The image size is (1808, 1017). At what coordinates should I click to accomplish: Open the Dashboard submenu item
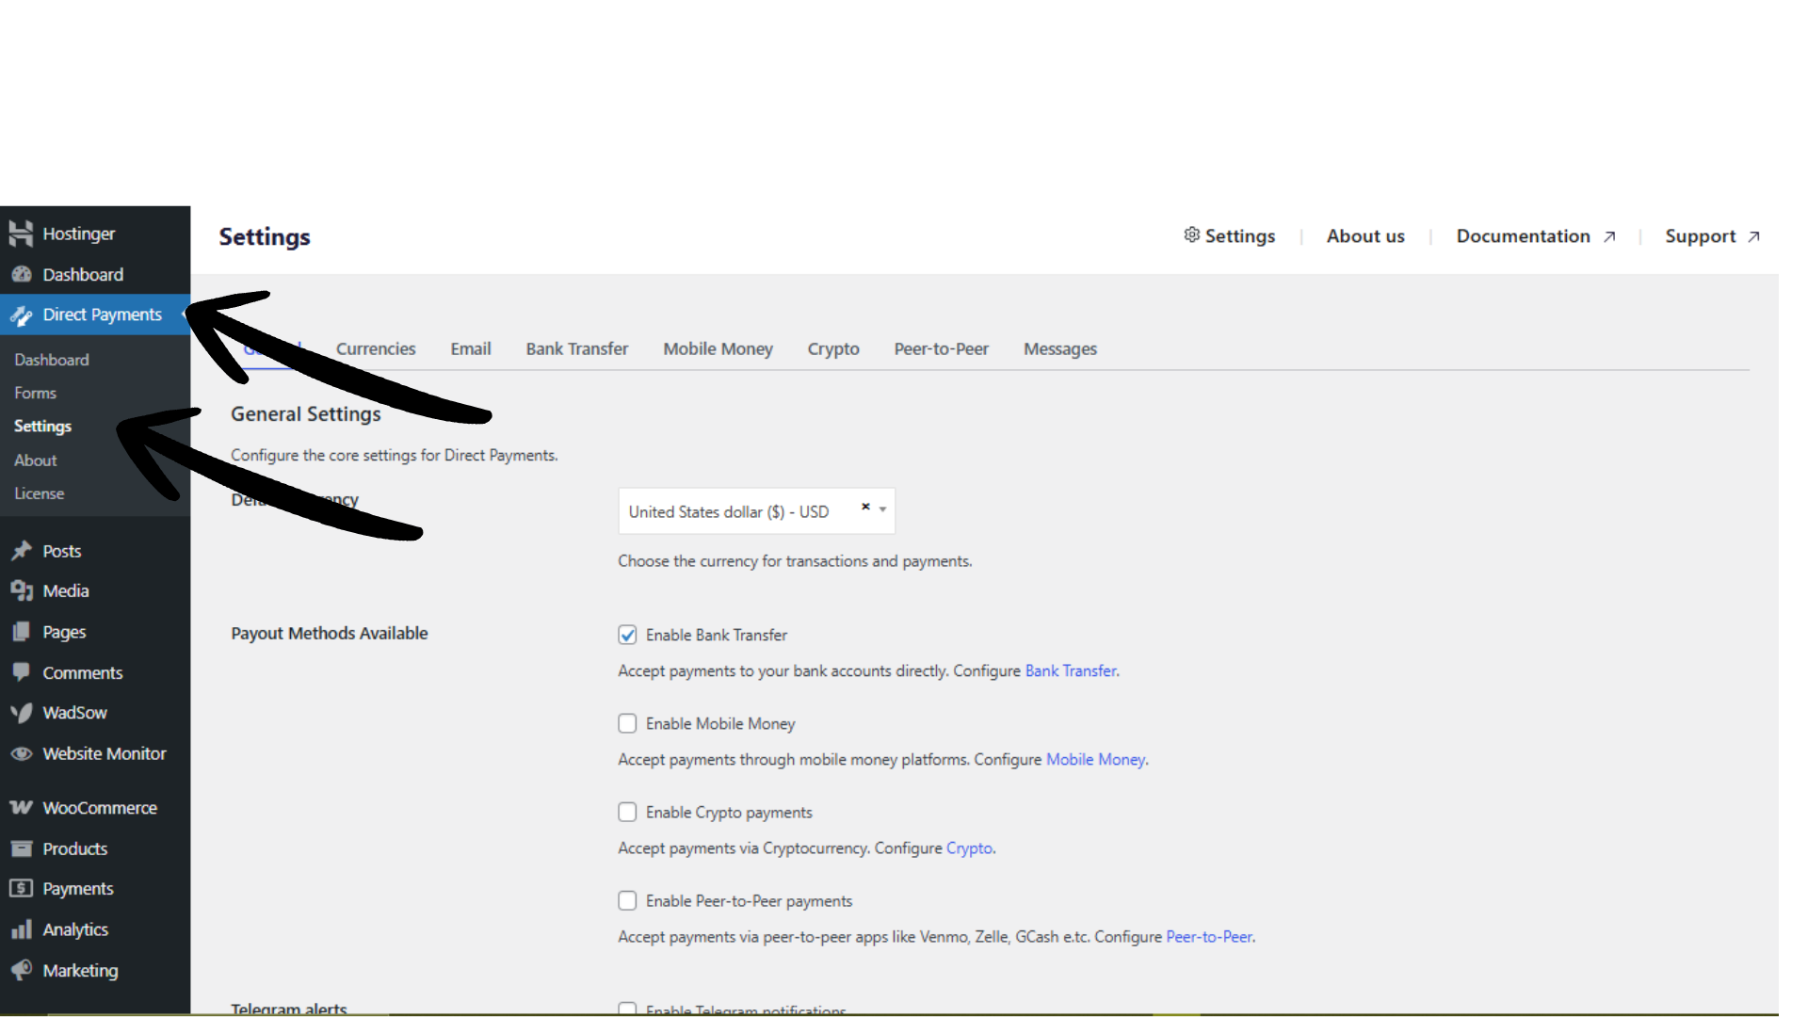tap(52, 360)
